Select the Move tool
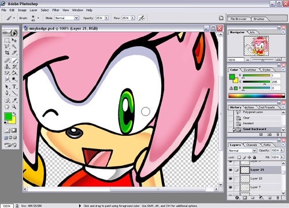This screenshot has height=208, width=289. [x=14, y=40]
